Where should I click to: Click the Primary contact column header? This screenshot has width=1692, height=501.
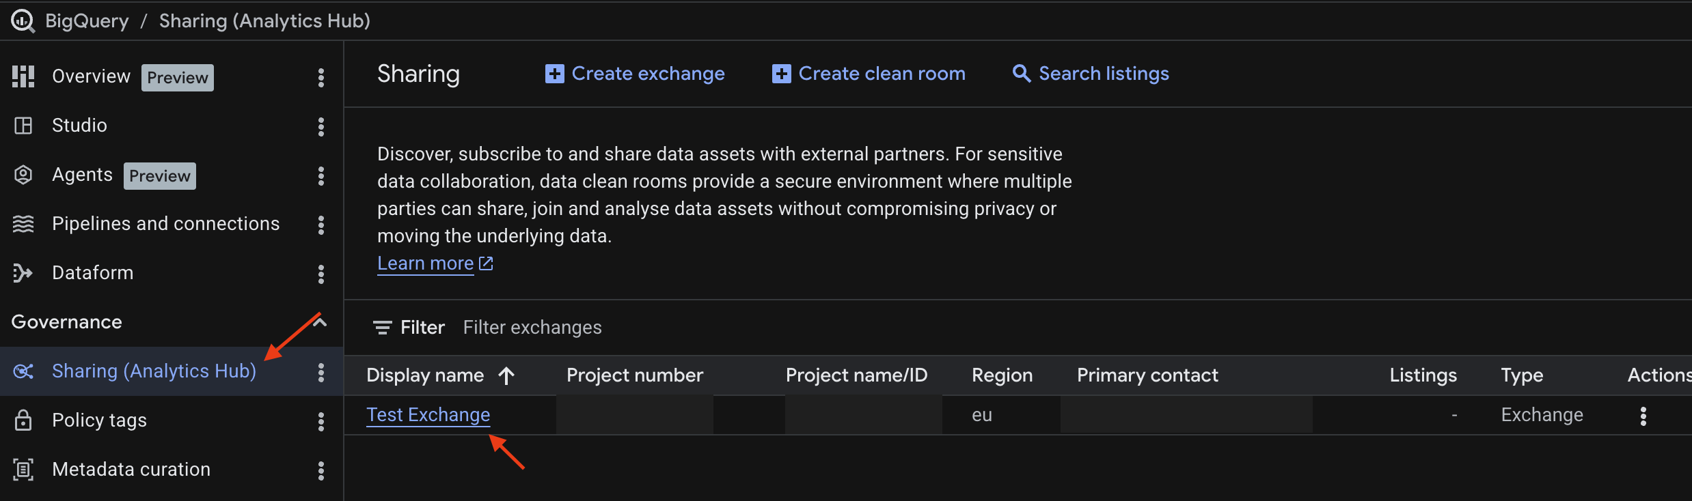point(1148,375)
